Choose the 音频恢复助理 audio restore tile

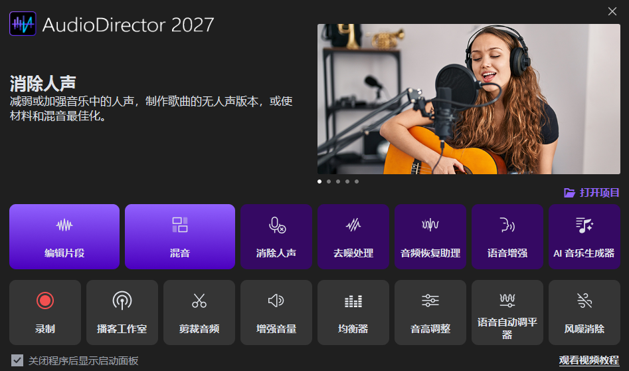pyautogui.click(x=430, y=237)
